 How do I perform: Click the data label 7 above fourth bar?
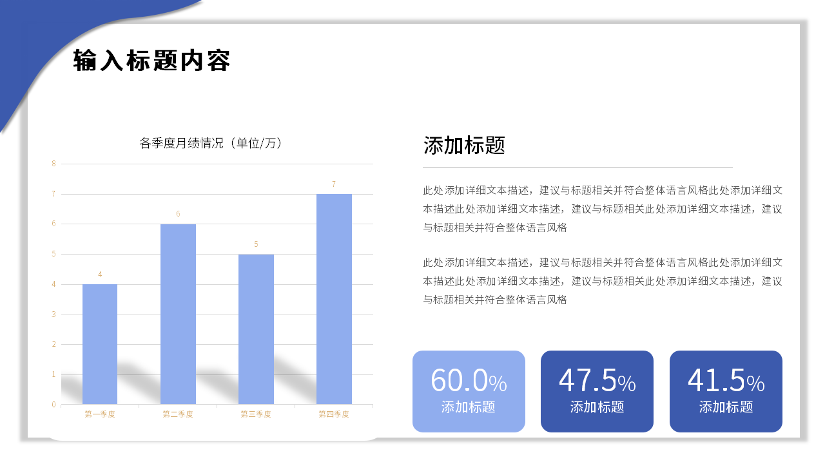click(333, 182)
